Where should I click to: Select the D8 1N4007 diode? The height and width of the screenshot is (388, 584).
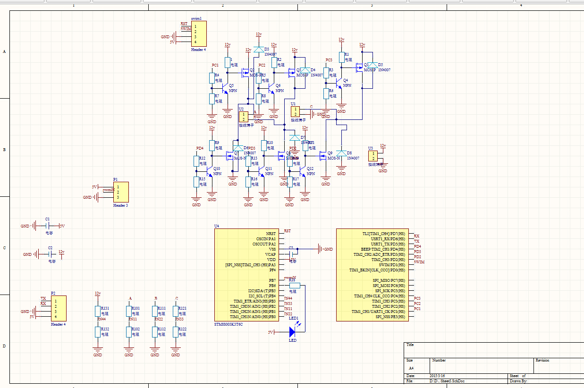(341, 153)
